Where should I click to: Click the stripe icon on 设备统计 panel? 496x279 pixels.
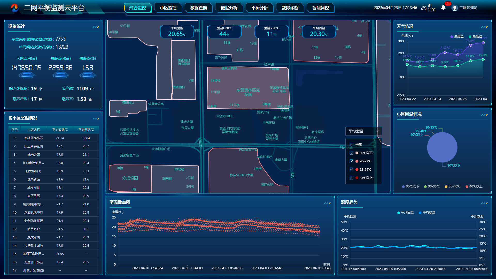[x=96, y=27]
